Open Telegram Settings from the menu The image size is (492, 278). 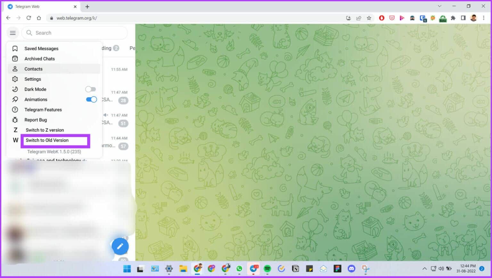[54, 79]
